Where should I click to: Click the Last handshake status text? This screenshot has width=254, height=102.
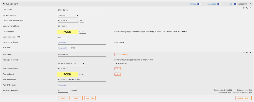(x=235, y=92)
